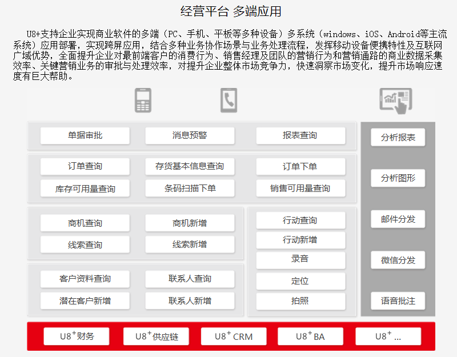The image size is (457, 357).
Task: Click 线索查询 box
Action: pyautogui.click(x=85, y=244)
